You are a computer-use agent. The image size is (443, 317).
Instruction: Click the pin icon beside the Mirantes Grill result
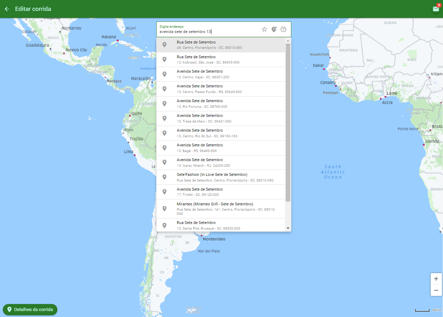pos(164,209)
